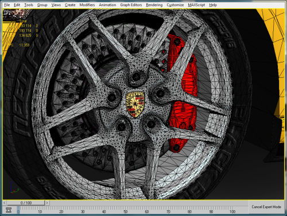
Task: Click frame 40 on the timeline
Action: [x=104, y=211]
